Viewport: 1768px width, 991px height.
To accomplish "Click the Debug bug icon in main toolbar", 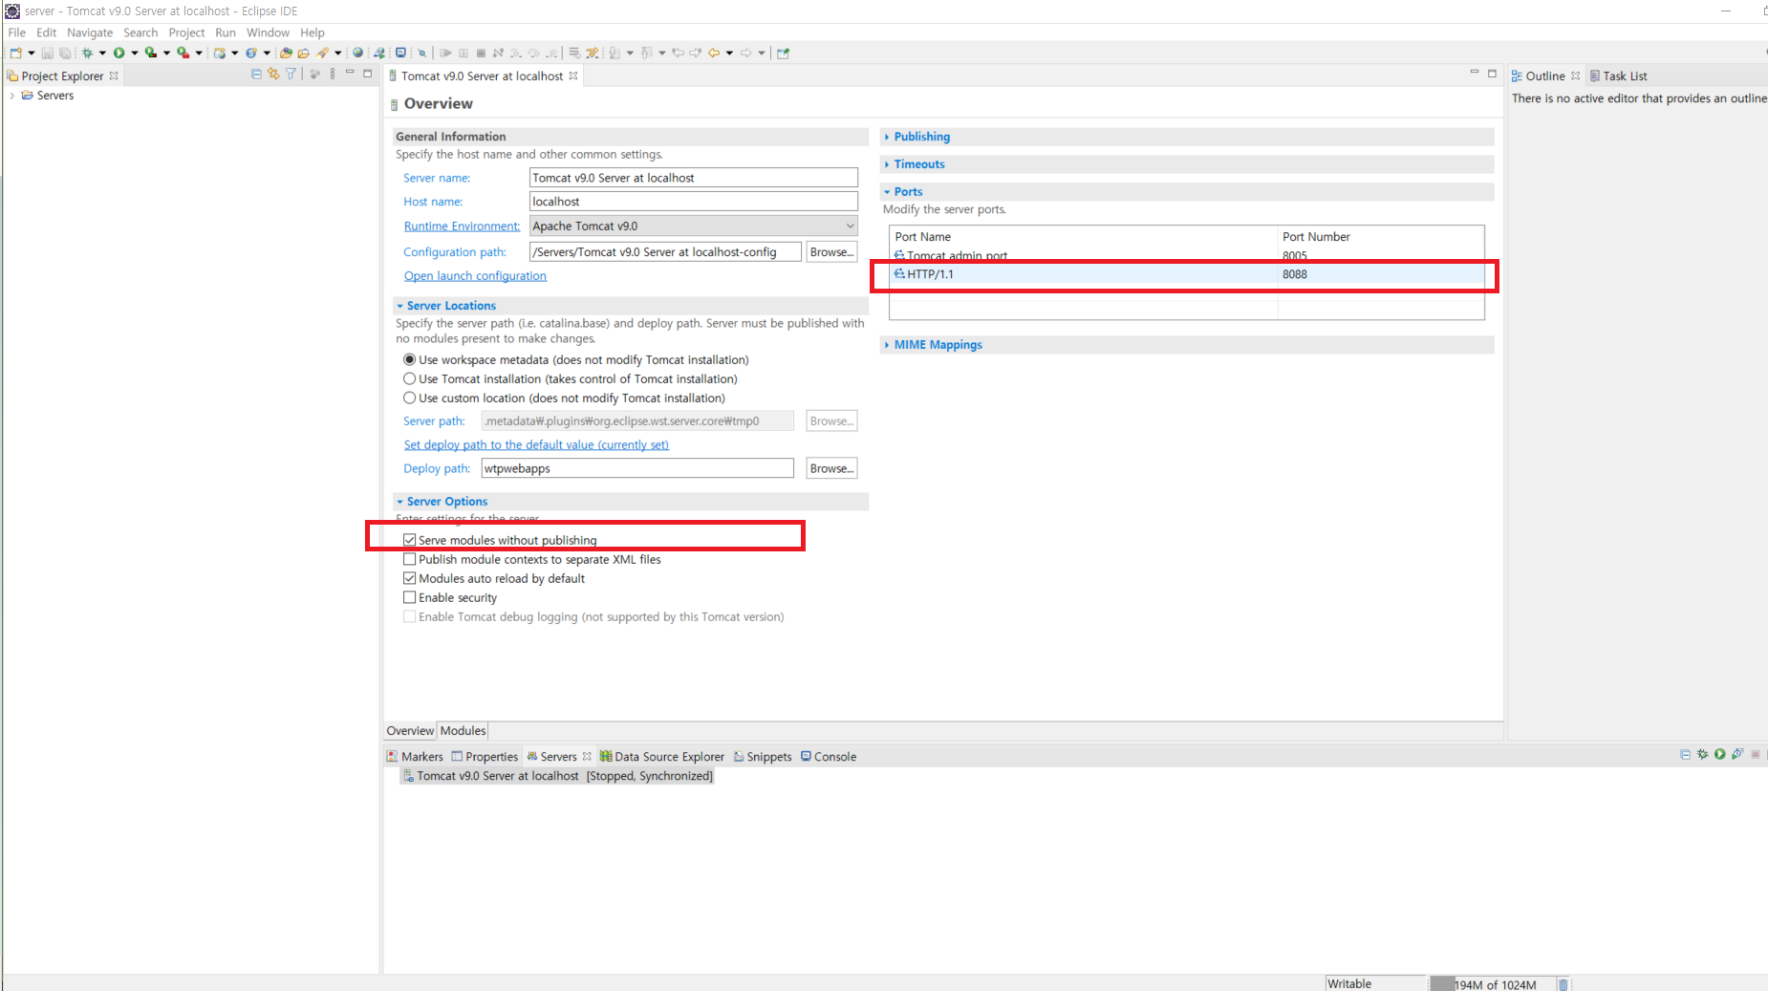I will [87, 54].
